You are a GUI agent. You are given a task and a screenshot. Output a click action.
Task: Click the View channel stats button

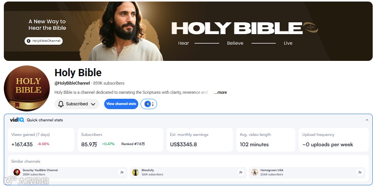(121, 104)
